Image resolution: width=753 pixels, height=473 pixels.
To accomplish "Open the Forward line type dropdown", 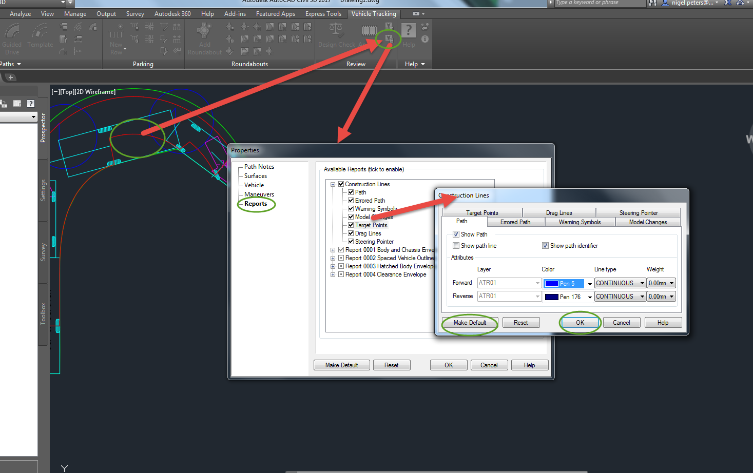I will point(620,283).
